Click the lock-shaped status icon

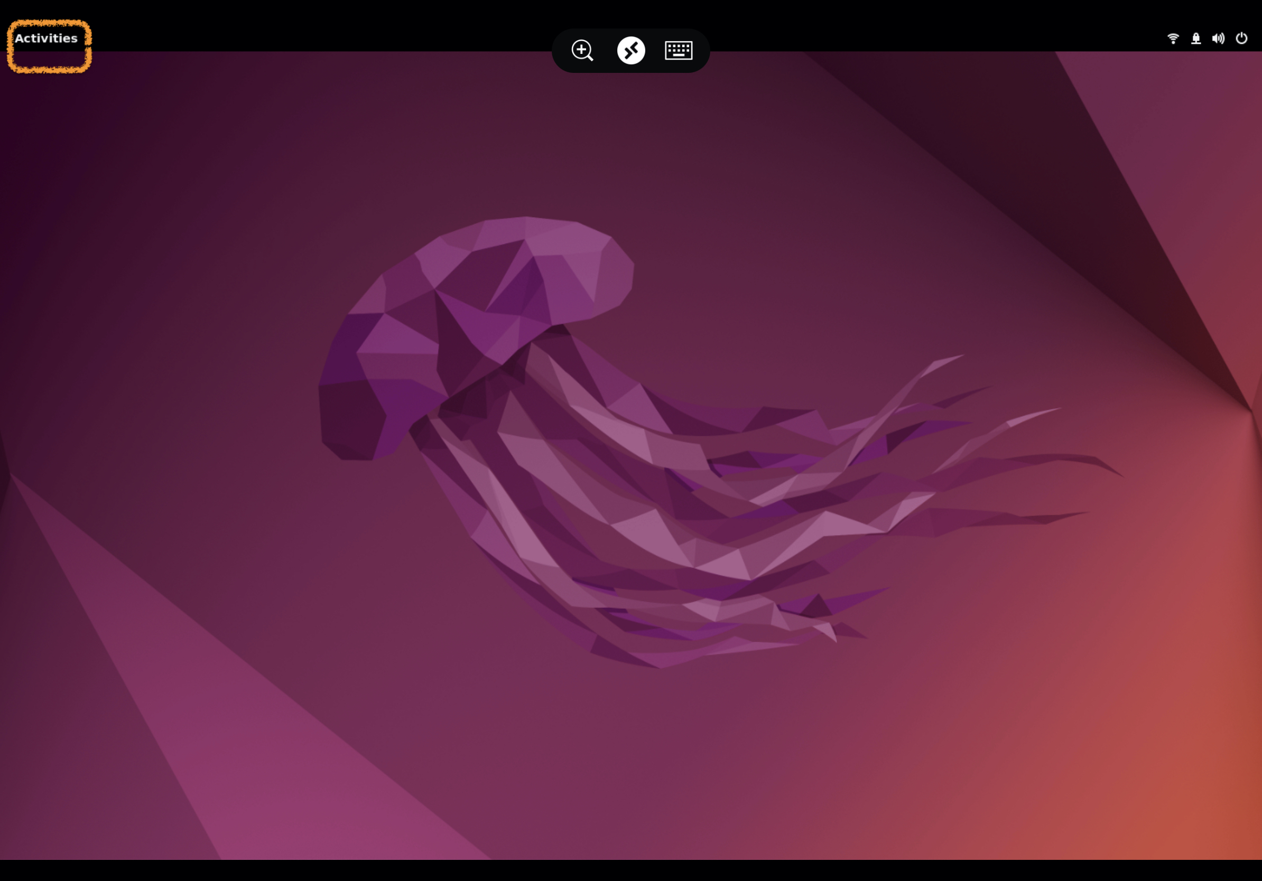coord(1195,39)
